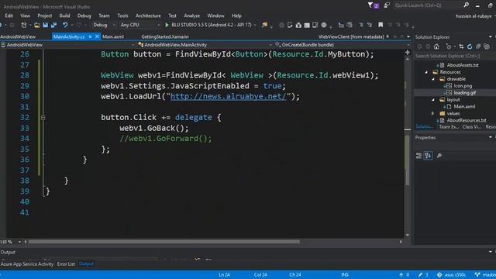Click the comment selection icon in the toolbar
This screenshot has width=496, height=279.
(361, 25)
